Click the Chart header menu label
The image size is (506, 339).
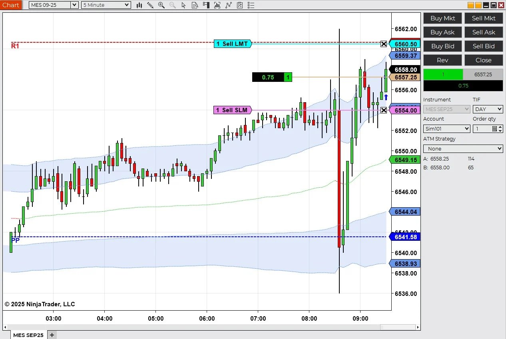pos(11,5)
